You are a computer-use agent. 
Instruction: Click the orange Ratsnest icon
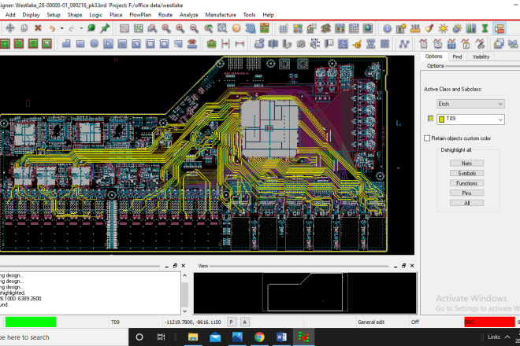coord(357,44)
